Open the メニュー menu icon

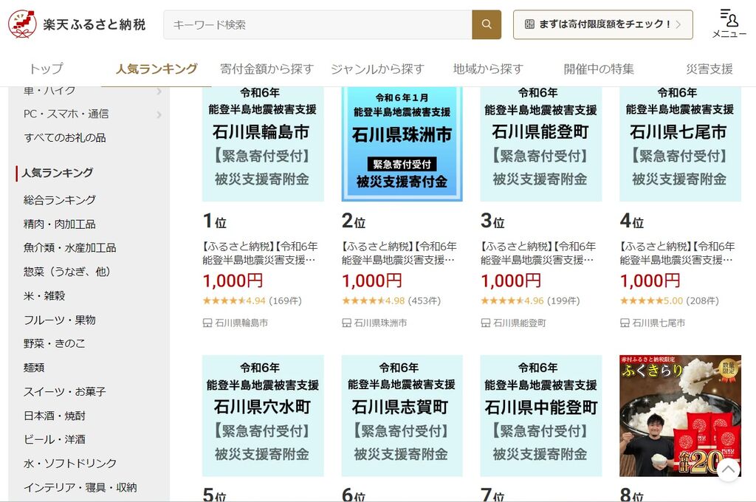coord(729,23)
